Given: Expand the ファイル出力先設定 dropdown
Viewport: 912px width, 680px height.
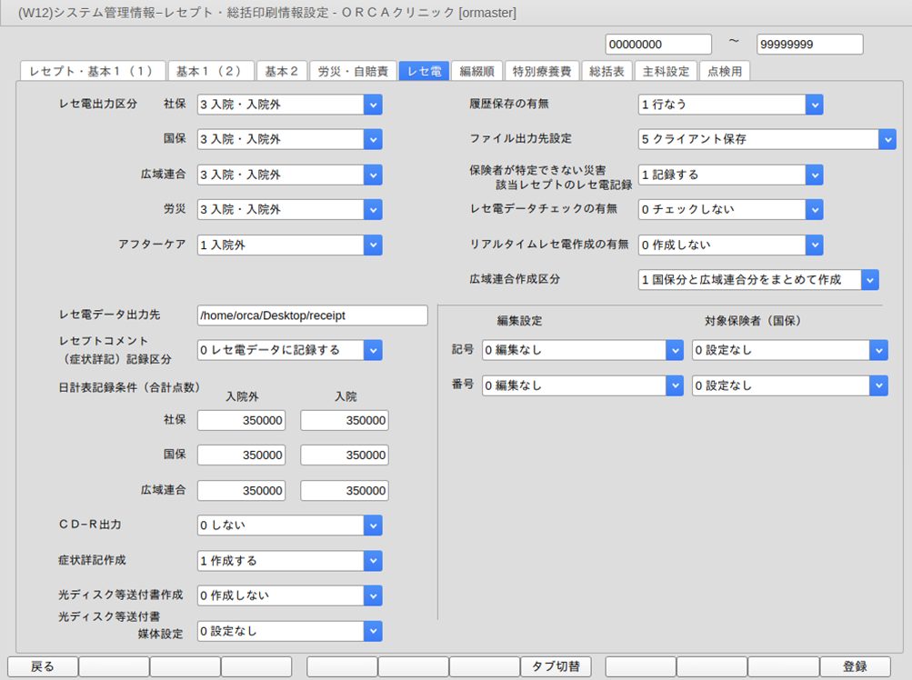Looking at the screenshot, I should click(x=887, y=139).
